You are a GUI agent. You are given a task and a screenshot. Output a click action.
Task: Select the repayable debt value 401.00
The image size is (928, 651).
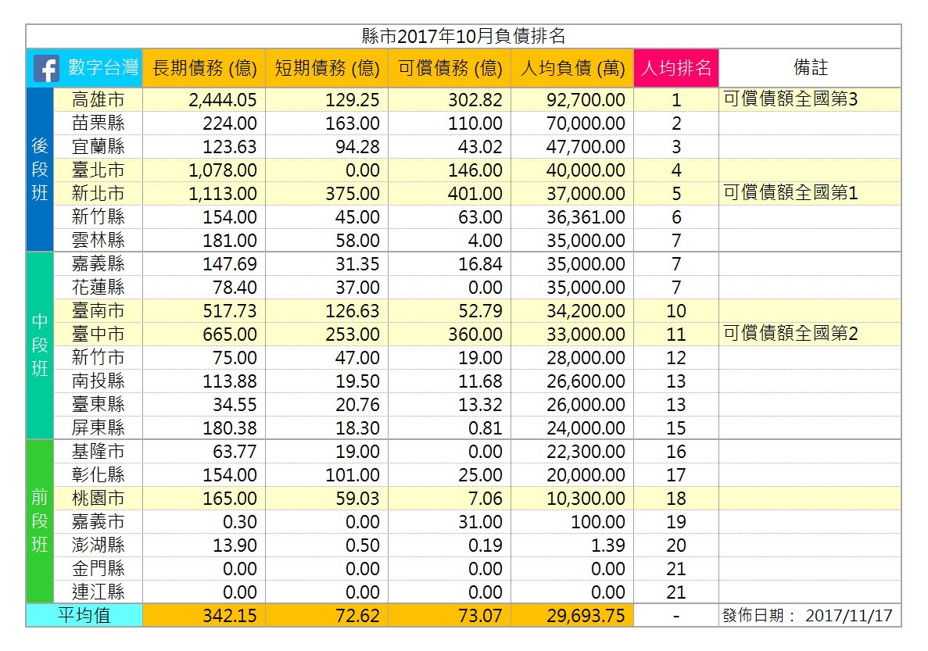[475, 194]
